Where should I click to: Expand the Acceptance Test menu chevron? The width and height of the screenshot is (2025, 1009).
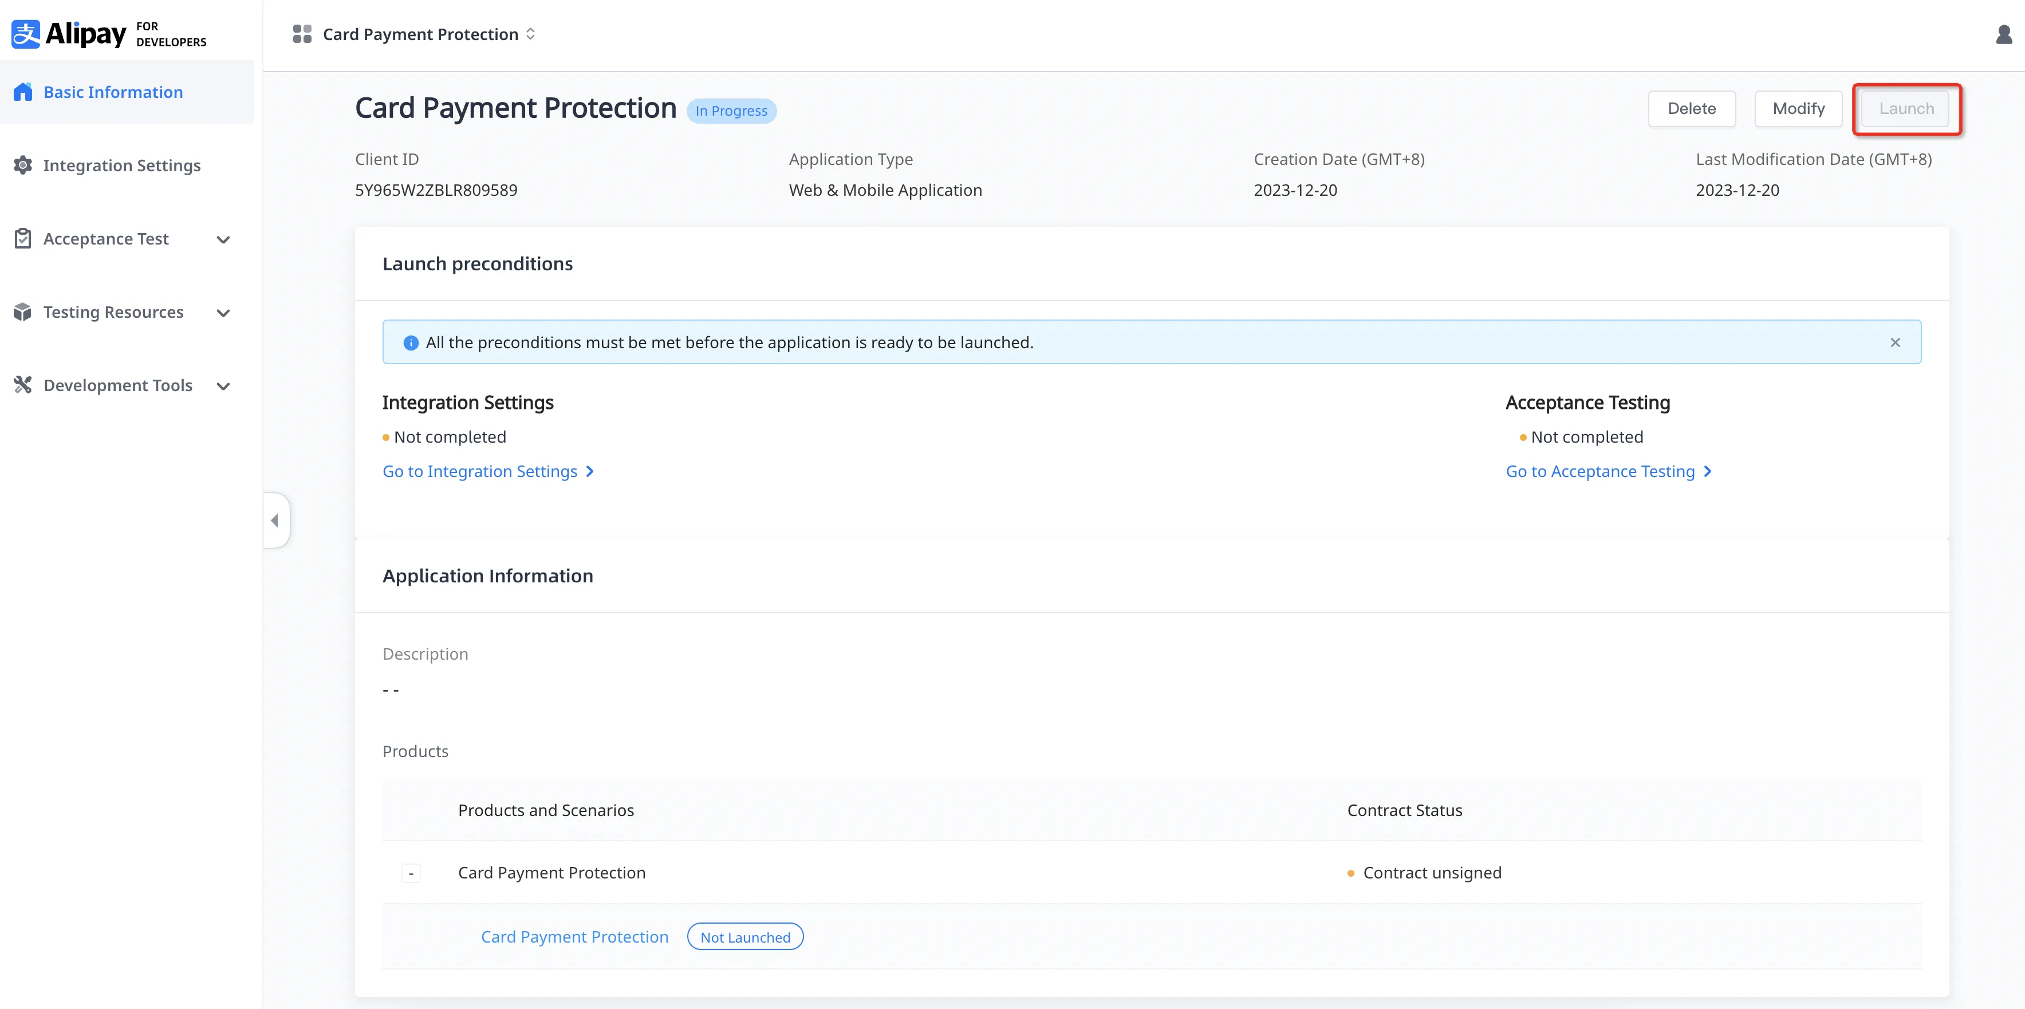click(x=223, y=240)
